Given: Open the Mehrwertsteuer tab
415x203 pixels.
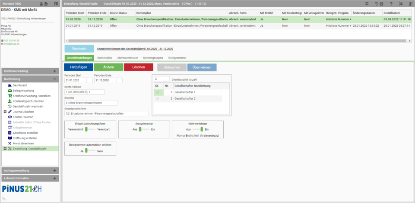Looking at the screenshot, I should [128, 58].
